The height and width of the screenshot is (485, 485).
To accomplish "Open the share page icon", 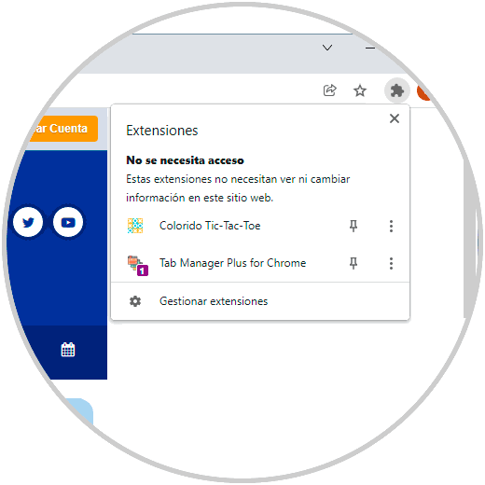I will click(329, 90).
